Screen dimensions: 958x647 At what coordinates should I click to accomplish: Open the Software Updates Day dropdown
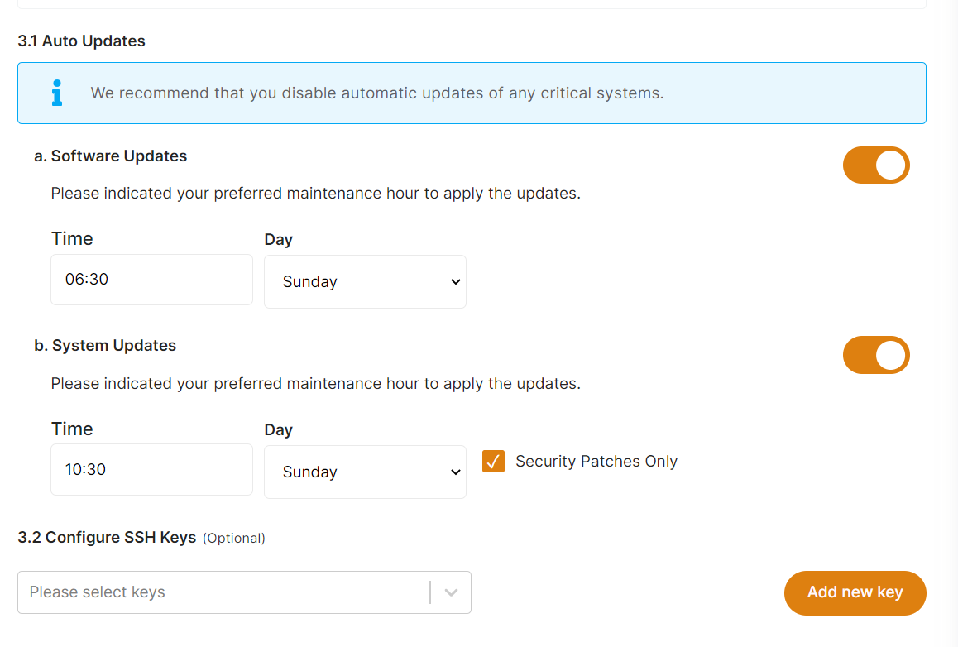tap(365, 282)
